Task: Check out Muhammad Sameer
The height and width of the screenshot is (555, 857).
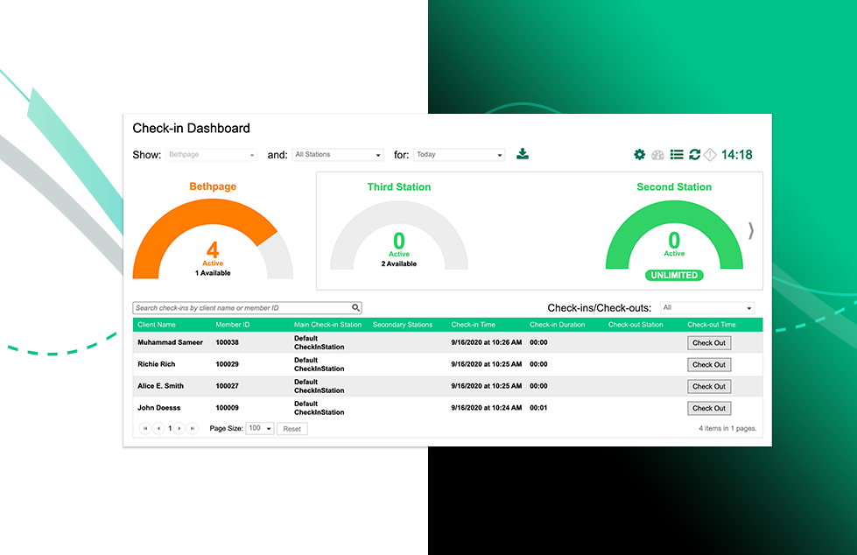Action: click(708, 342)
